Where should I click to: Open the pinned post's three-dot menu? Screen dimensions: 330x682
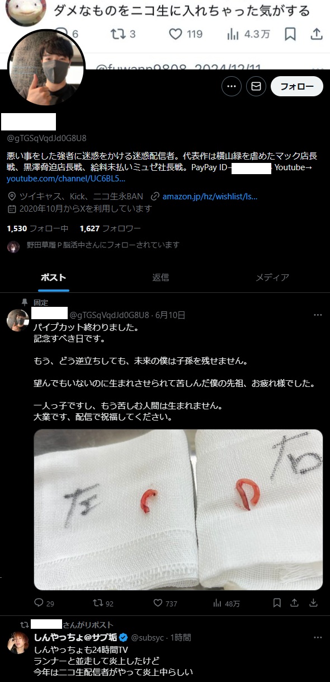click(318, 315)
